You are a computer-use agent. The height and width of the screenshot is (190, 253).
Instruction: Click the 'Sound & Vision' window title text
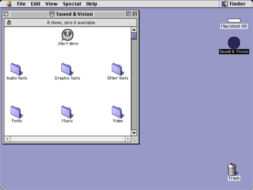tap(74, 14)
